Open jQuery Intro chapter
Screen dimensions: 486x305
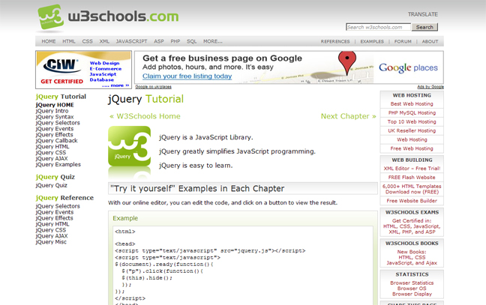[x=52, y=111]
